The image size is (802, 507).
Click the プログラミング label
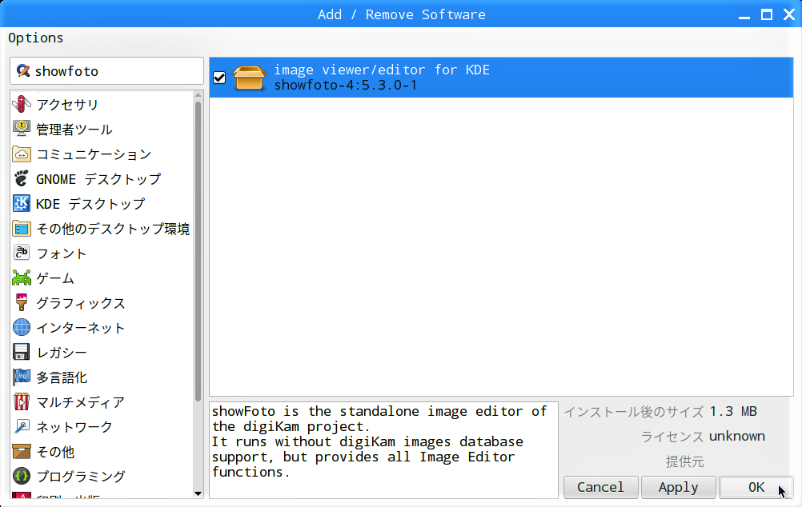tap(80, 477)
